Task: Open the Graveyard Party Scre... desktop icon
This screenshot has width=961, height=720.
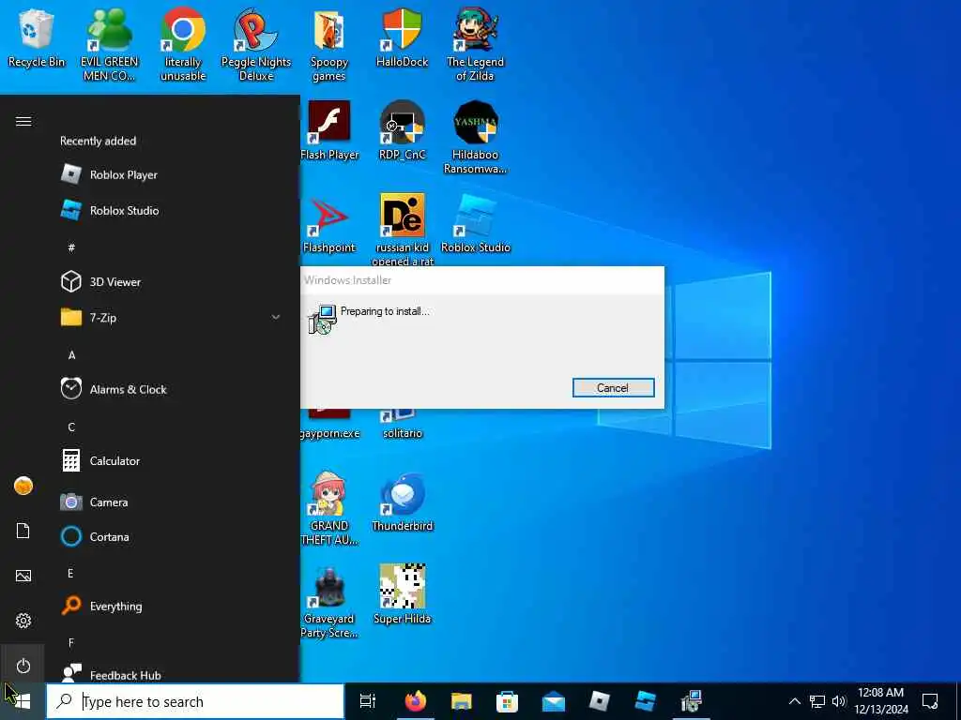Action: (x=329, y=601)
